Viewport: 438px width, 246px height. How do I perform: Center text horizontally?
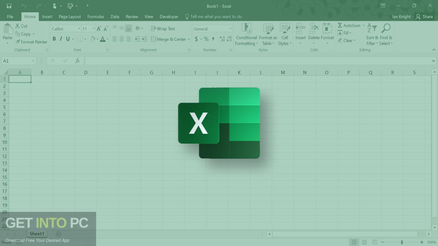[x=121, y=39]
